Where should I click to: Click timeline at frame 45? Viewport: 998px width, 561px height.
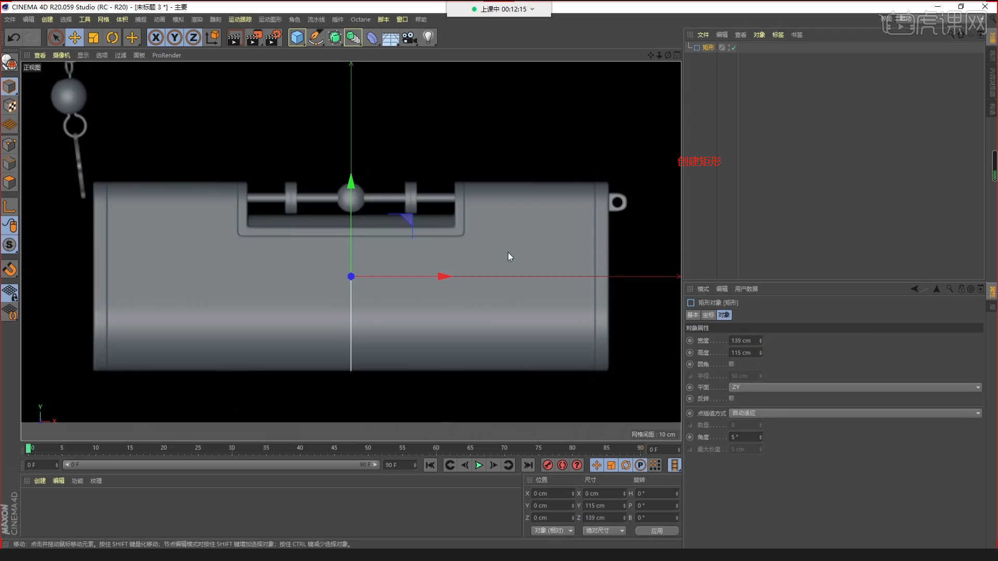334,449
